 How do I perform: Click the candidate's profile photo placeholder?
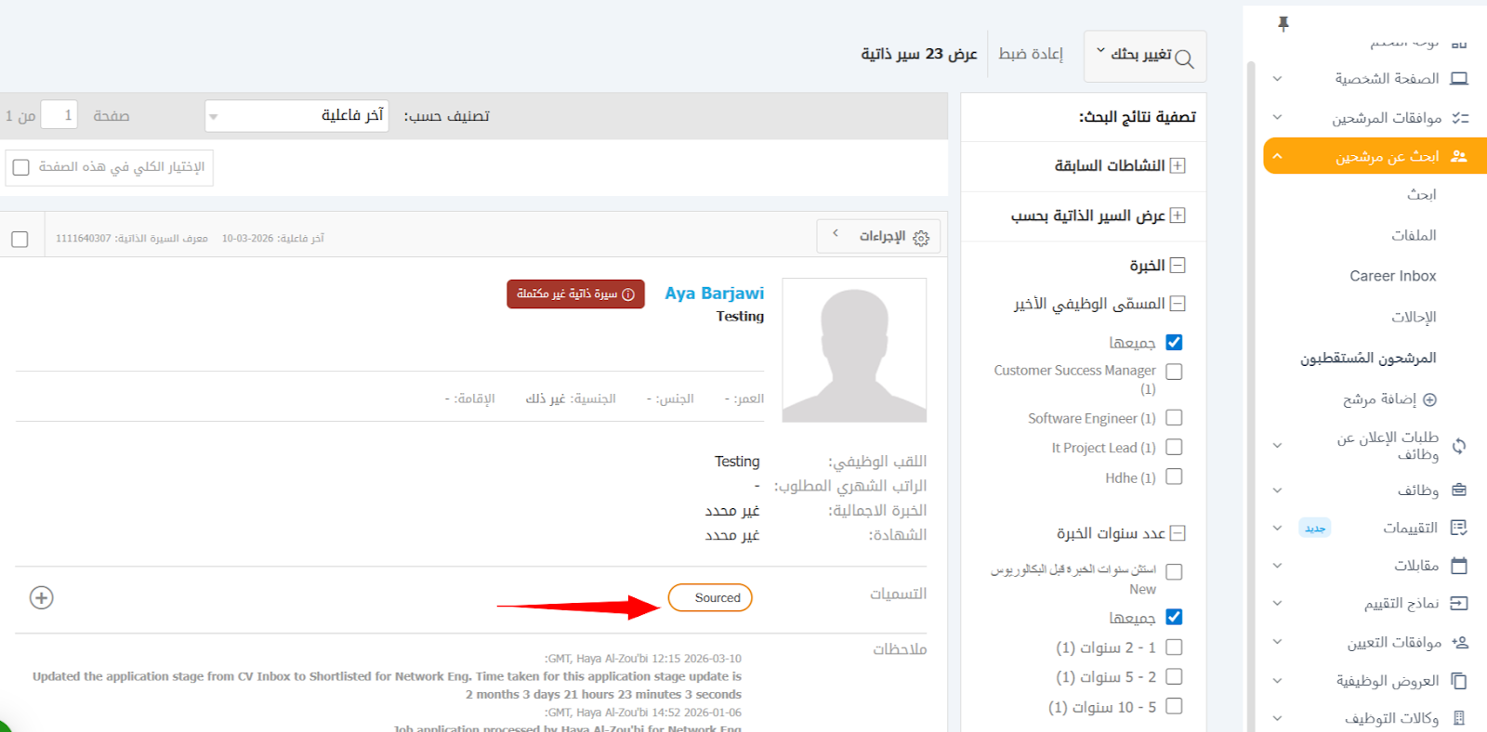click(854, 350)
